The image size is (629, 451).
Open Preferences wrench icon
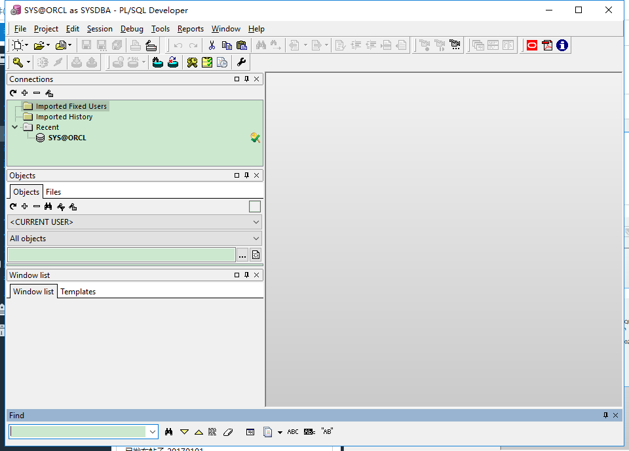pyautogui.click(x=241, y=62)
